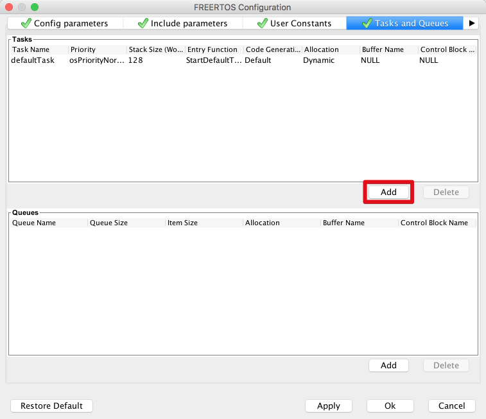Click checkmark icon on Tasks and Queues tab
486x419 pixels.
[x=367, y=23]
